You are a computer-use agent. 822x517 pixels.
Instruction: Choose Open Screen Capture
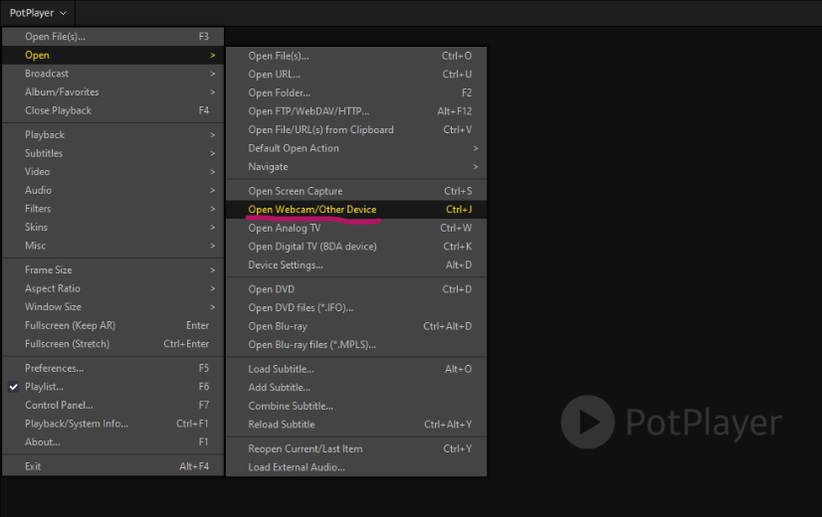296,191
